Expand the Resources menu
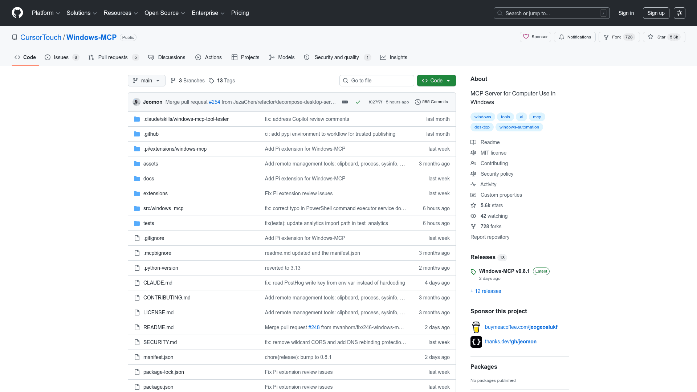Screen dimensions: 697x392 pyautogui.click(x=121, y=13)
